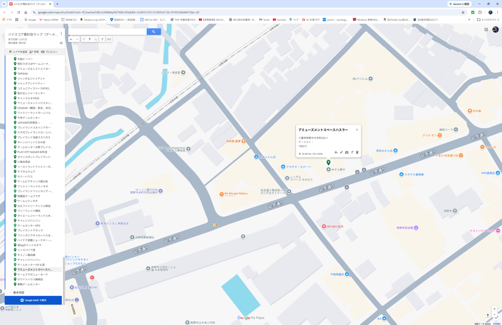Zoom out on the map
Viewport: 502px width, 325px height.
pos(494,315)
